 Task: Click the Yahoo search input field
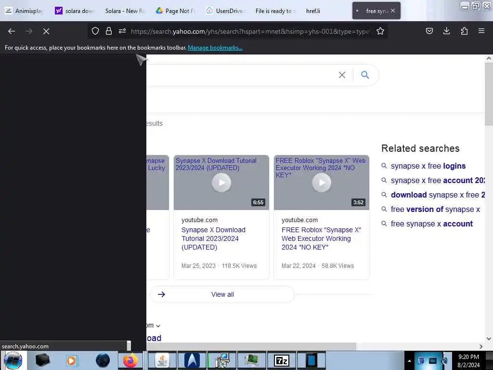241,75
